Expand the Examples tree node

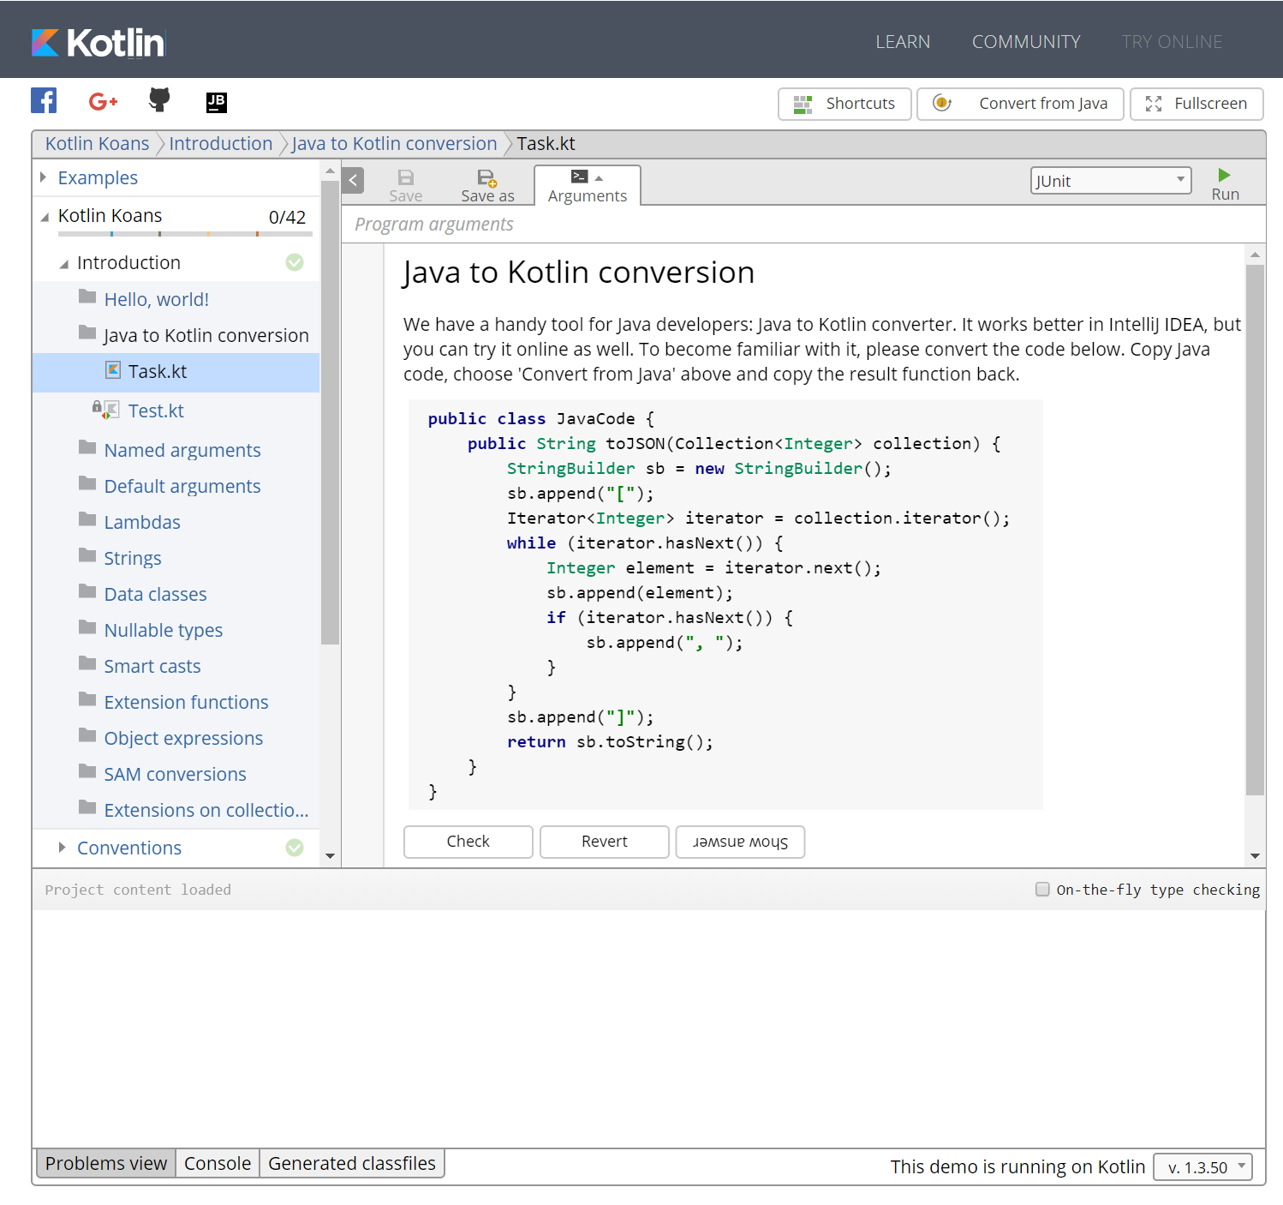point(43,177)
